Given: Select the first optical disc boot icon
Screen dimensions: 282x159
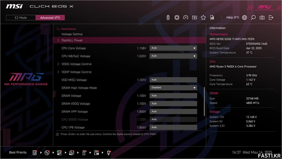Looking at the screenshot, I should [47, 152].
